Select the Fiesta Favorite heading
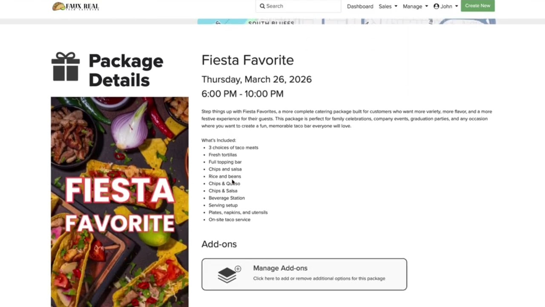 [x=247, y=60]
